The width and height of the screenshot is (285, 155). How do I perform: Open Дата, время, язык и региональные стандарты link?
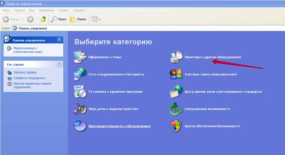(x=223, y=92)
